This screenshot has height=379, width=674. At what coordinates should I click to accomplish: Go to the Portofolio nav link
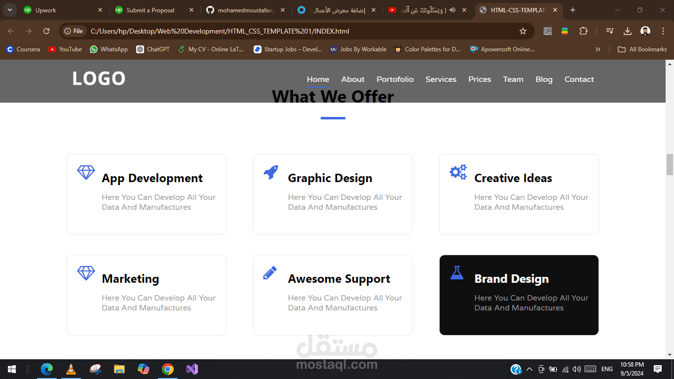click(395, 79)
